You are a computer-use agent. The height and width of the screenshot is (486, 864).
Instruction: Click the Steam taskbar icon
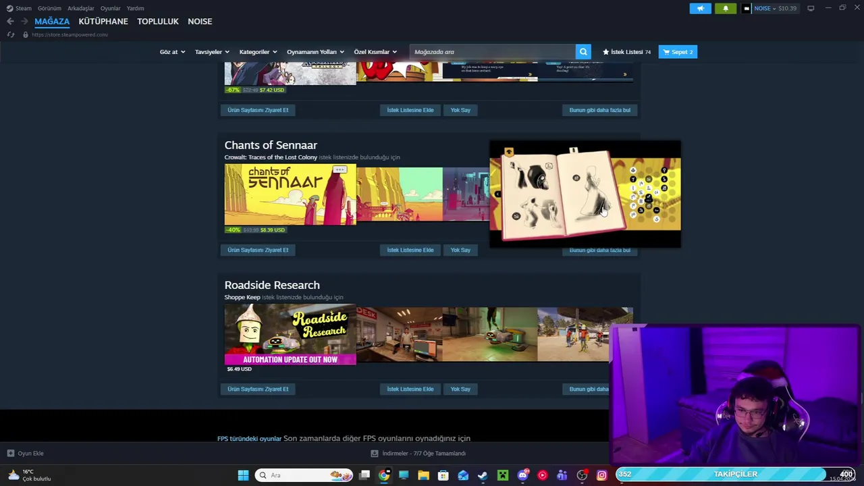click(483, 475)
